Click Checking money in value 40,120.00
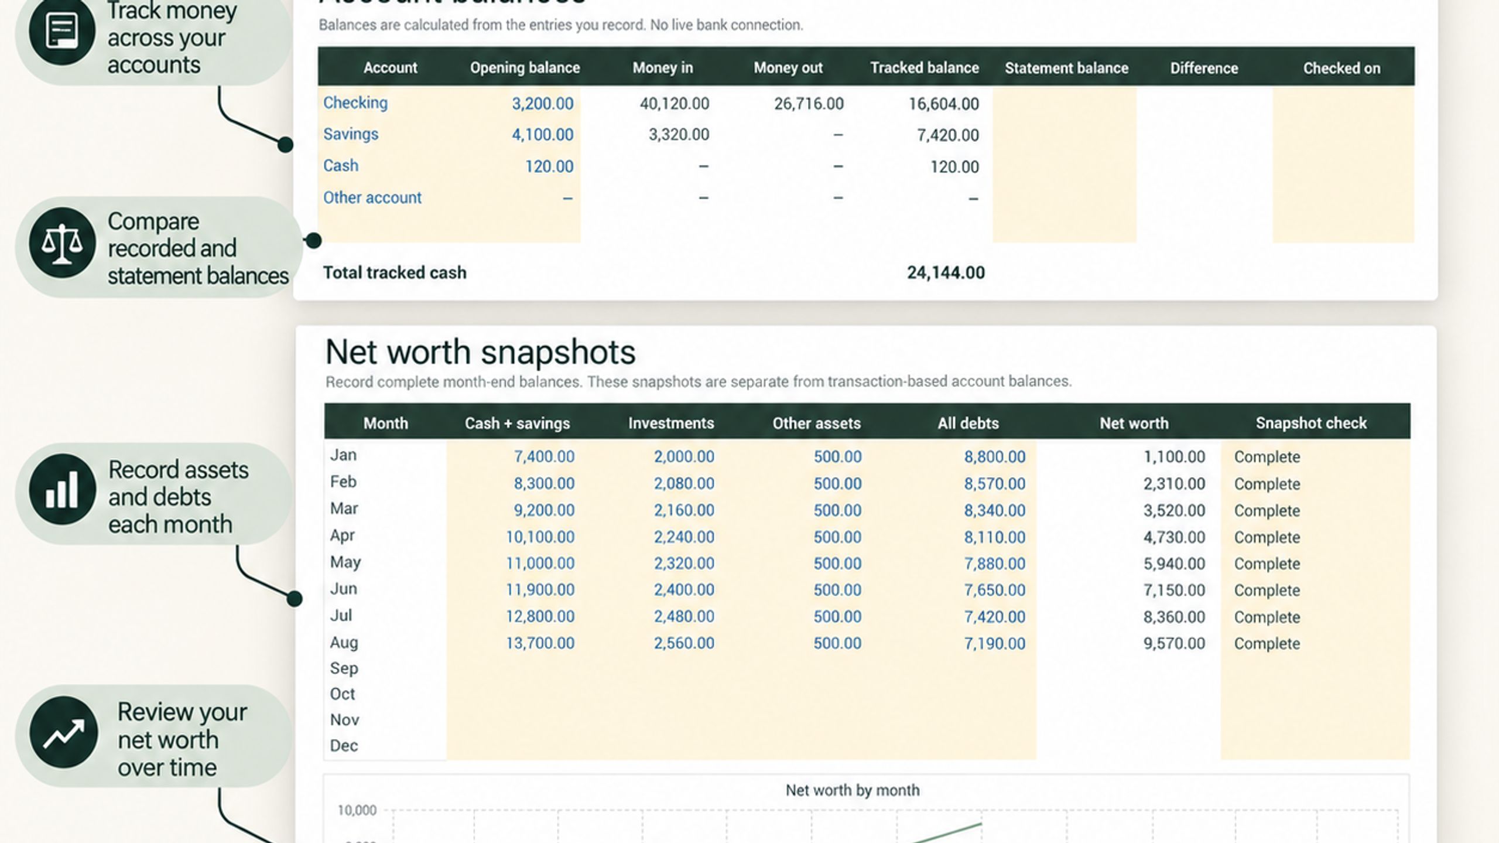Viewport: 1499px width, 843px height. [x=675, y=104]
